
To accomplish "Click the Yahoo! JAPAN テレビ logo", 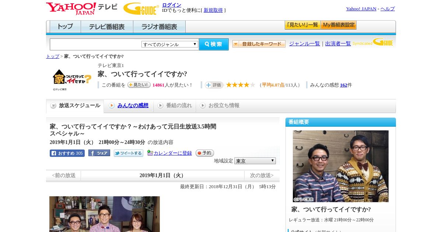I will pyautogui.click(x=81, y=8).
